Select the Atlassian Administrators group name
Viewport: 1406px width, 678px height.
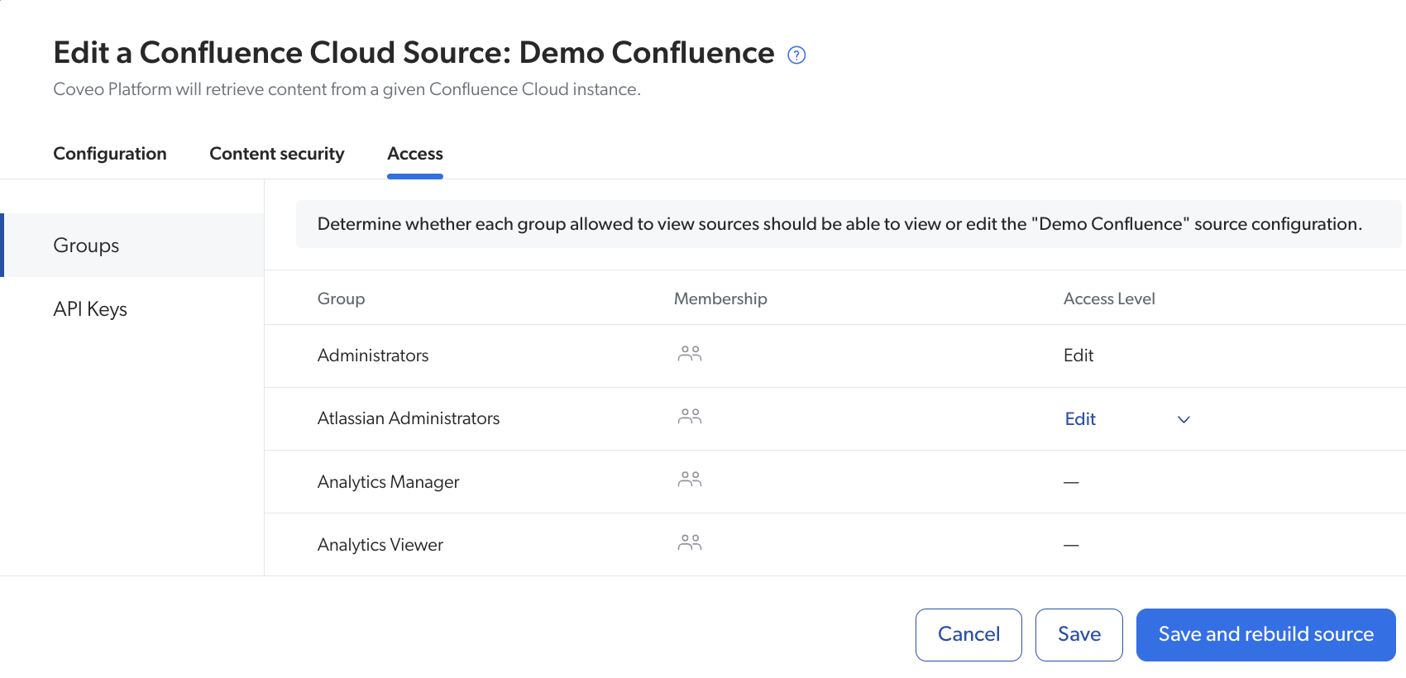click(409, 418)
